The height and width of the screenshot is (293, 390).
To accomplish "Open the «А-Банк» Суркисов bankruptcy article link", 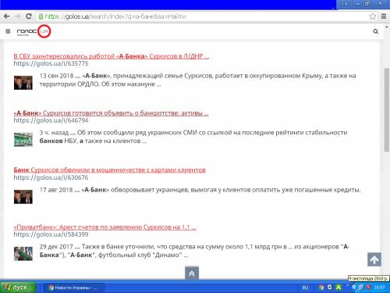I will pyautogui.click(x=111, y=113).
